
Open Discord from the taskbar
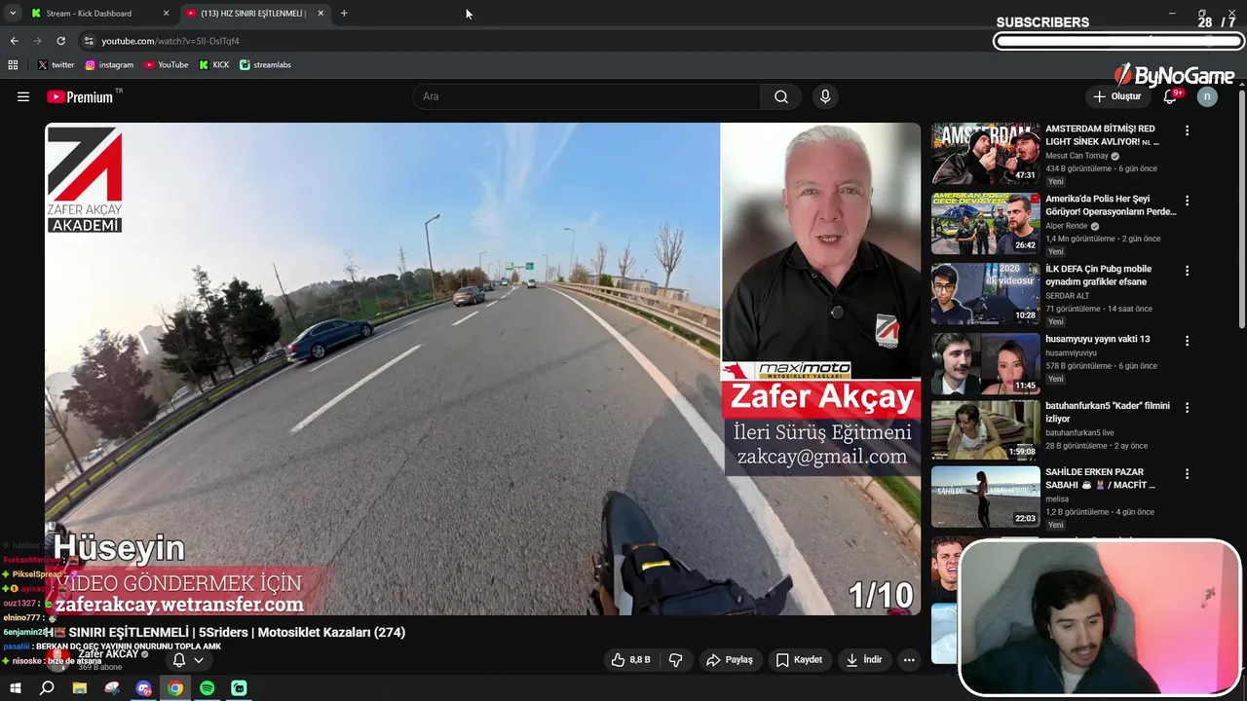tap(144, 688)
